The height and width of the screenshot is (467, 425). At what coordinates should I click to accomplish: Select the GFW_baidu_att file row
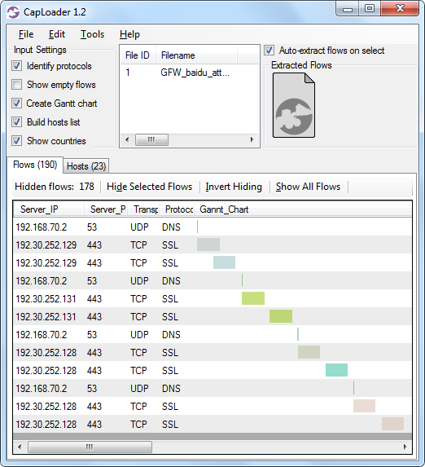tap(190, 73)
